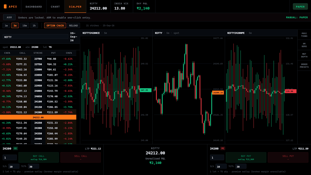Image resolution: width=311 pixels, height=175 pixels.
Task: Click the SELL CALL button
Action: [x=81, y=157]
